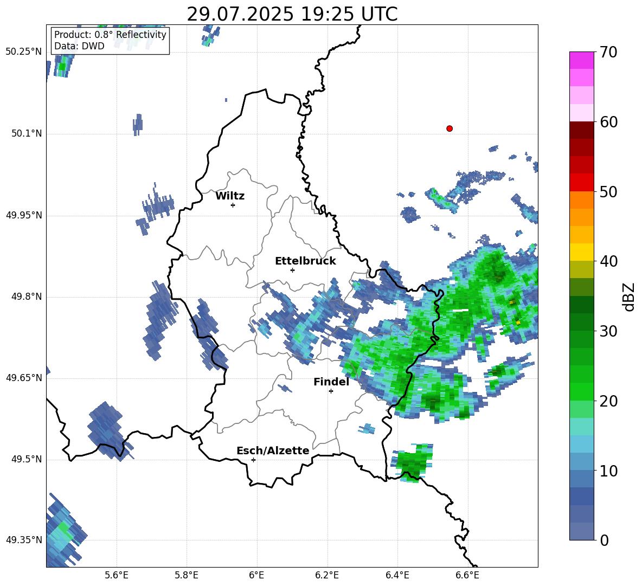This screenshot has height=586, width=642.
Task: Click the 49.95°N latitude label
Action: coord(24,215)
